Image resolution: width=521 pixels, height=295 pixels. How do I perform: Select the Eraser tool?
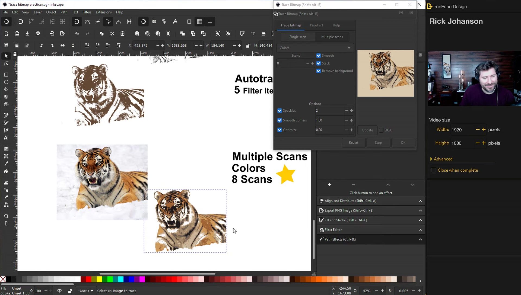click(6, 197)
